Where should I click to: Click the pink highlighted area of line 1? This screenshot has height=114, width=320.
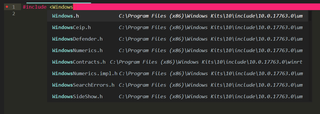196,7
